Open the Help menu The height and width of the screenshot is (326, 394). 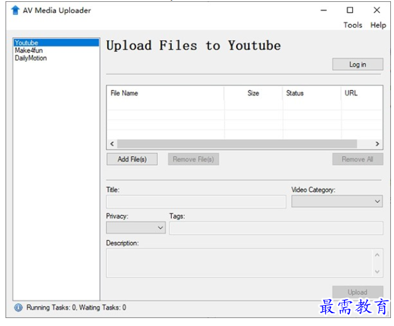tap(378, 25)
